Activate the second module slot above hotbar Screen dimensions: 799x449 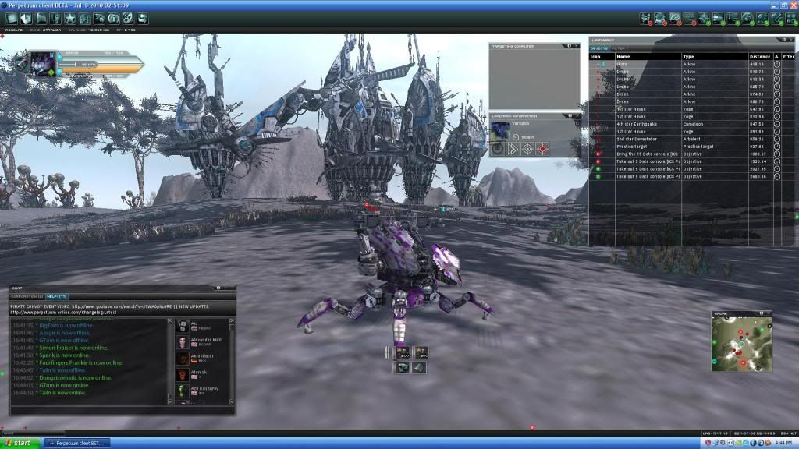pyautogui.click(x=421, y=352)
